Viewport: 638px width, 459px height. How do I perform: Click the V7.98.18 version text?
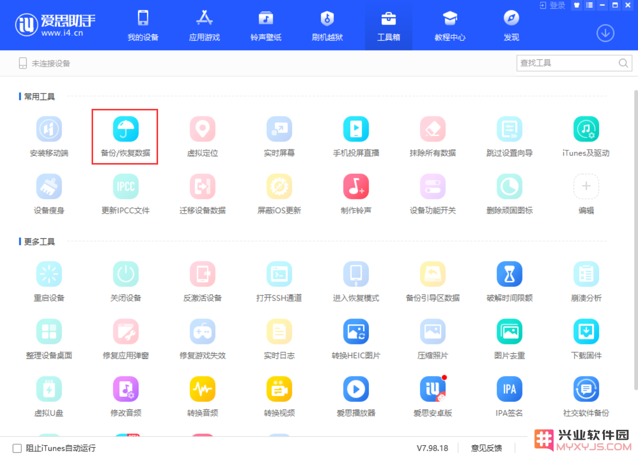point(432,448)
